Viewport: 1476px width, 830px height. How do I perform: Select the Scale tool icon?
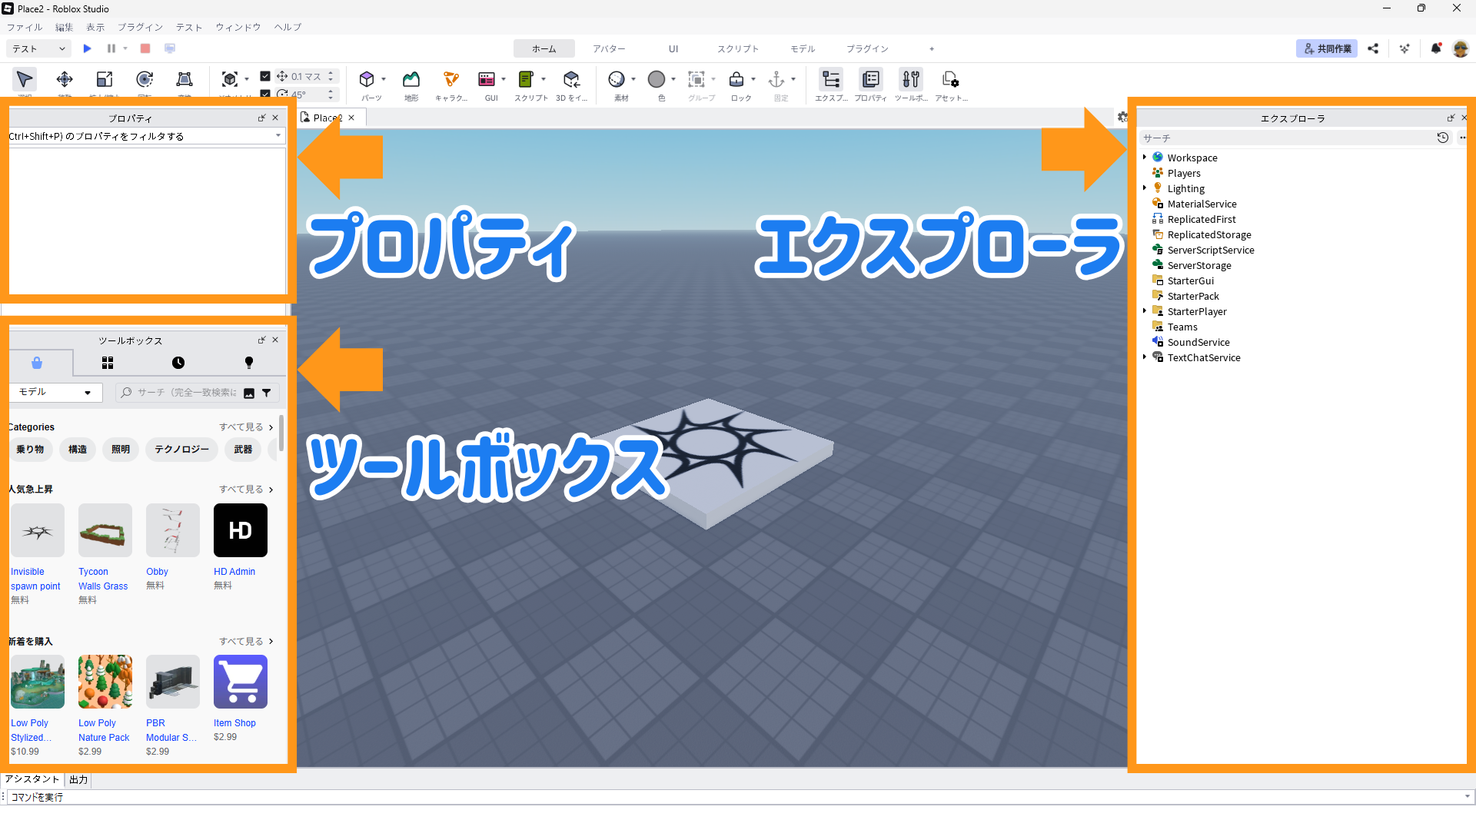pyautogui.click(x=105, y=79)
